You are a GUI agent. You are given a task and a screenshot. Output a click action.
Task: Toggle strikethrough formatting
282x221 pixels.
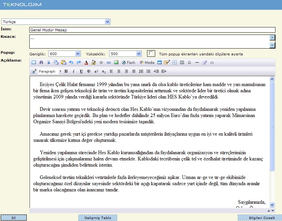[x=89, y=71]
